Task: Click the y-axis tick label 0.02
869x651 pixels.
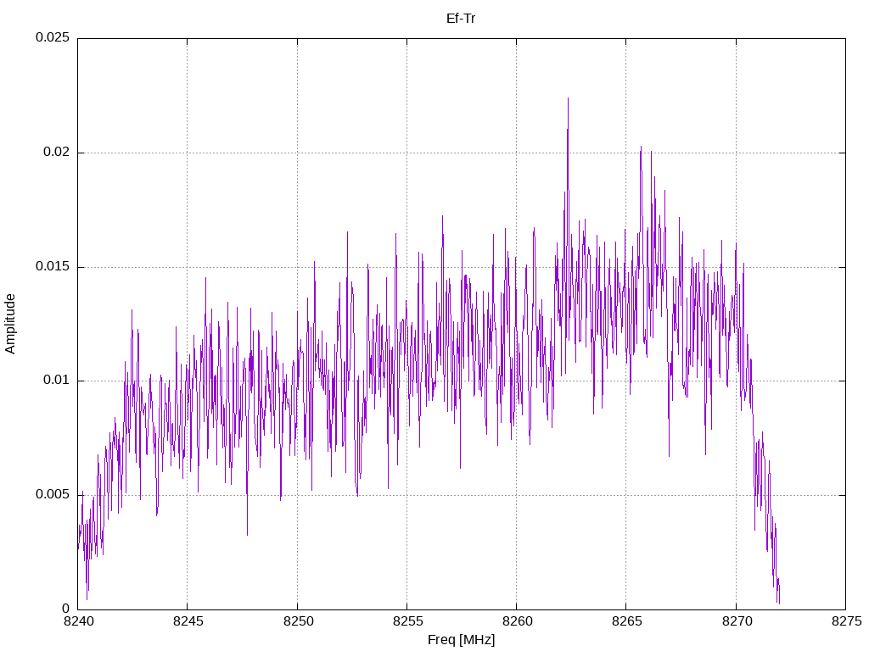Action: tap(57, 152)
